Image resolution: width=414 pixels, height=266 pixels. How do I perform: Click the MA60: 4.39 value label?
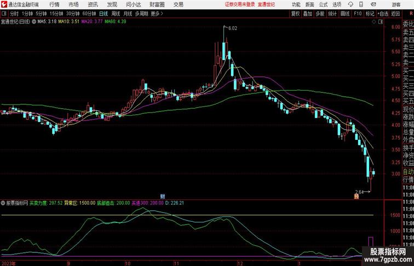coord(116,22)
